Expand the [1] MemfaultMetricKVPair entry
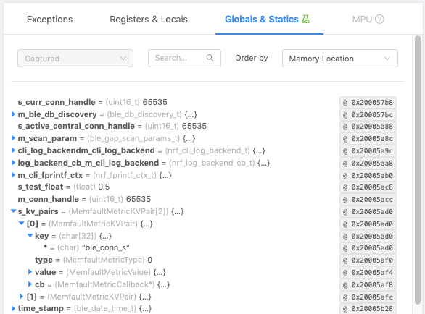The width and height of the screenshot is (425, 314). [22, 297]
